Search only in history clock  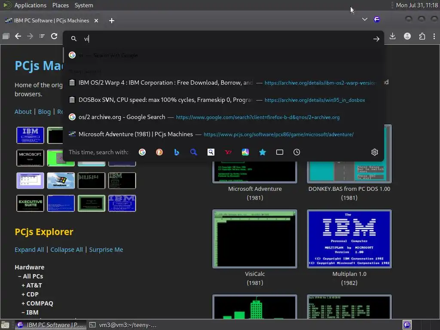pyautogui.click(x=296, y=152)
